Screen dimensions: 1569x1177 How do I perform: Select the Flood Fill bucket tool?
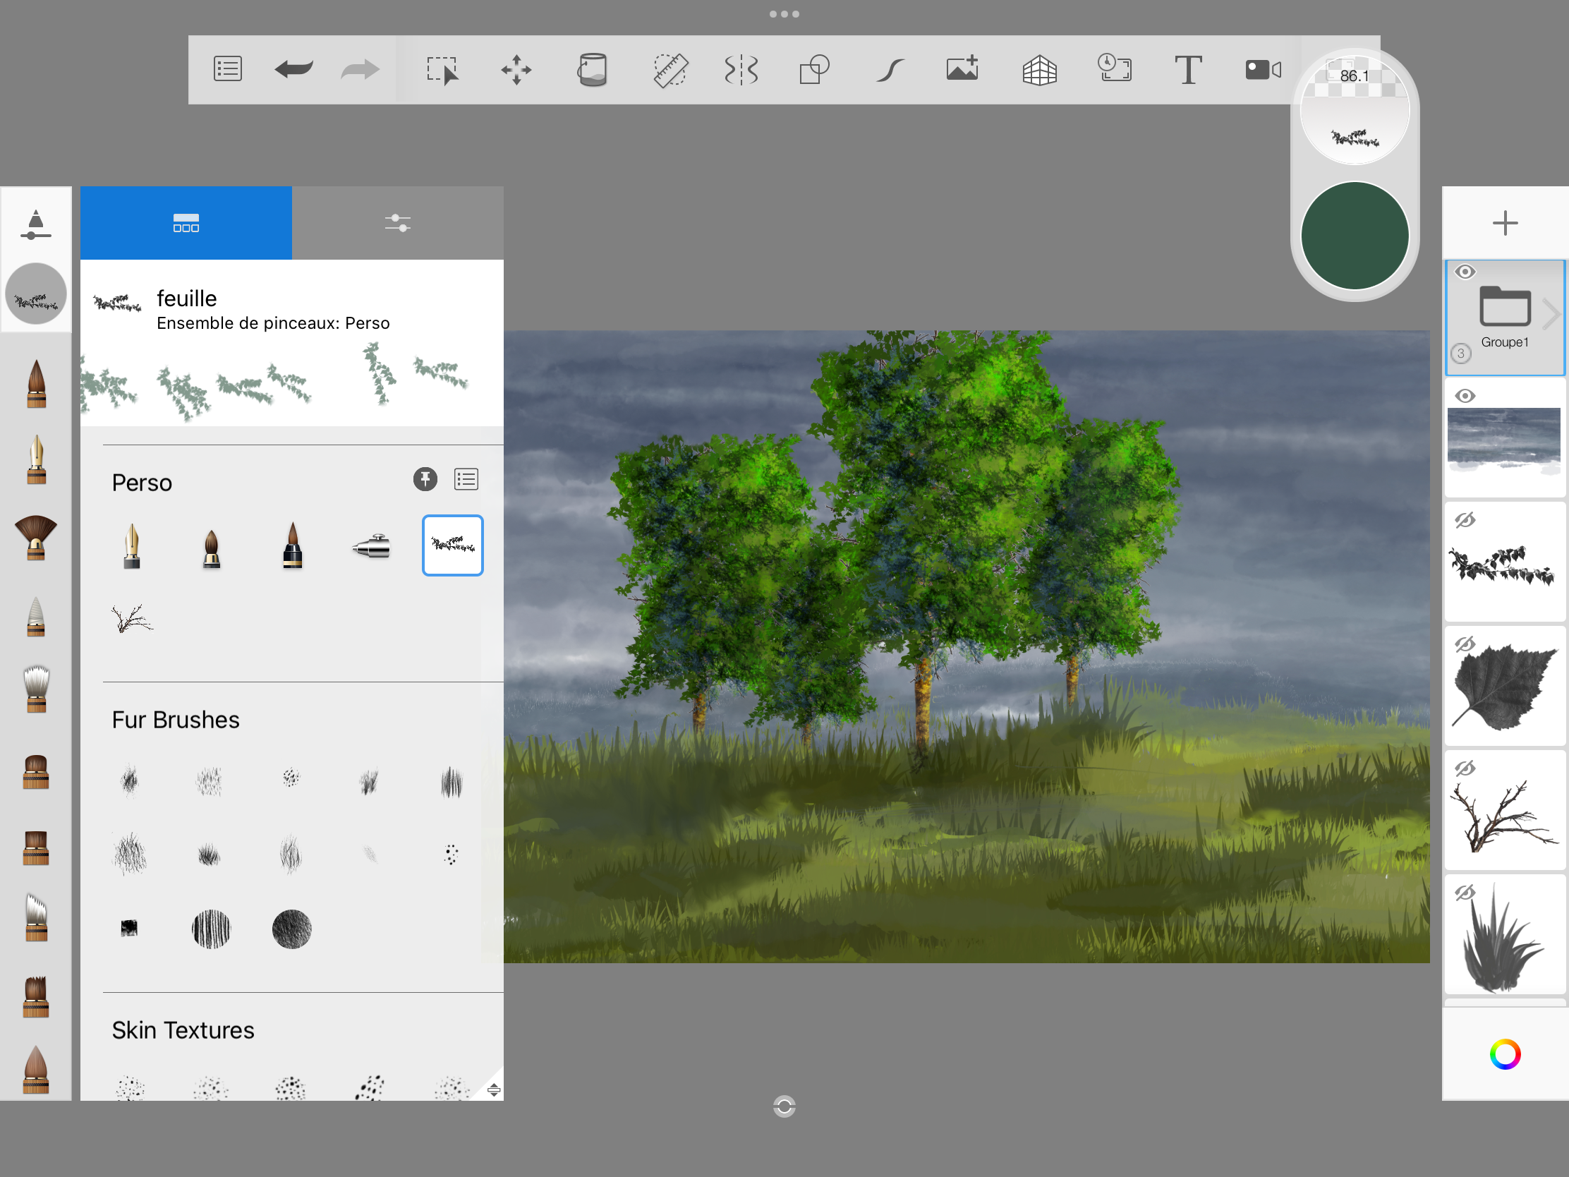(592, 70)
